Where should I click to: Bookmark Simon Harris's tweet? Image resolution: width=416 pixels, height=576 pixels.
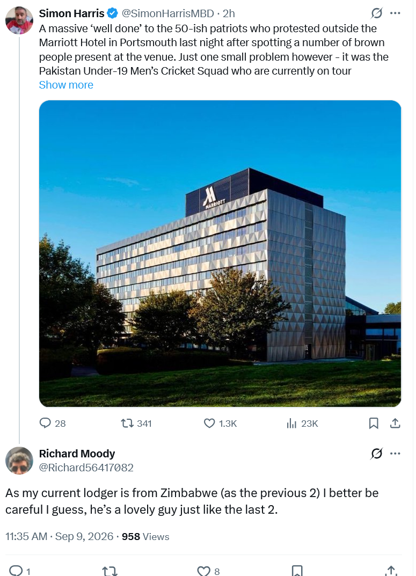coord(374,423)
